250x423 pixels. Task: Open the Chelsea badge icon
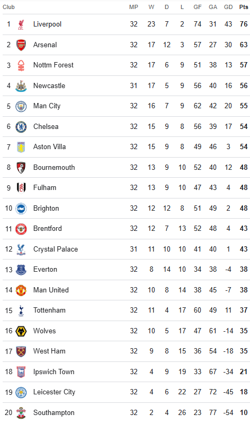[x=21, y=126]
